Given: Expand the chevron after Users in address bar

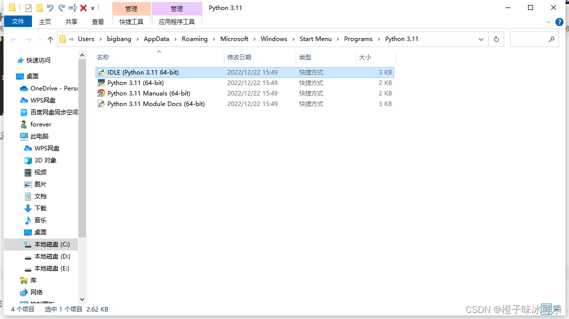Looking at the screenshot, I should pyautogui.click(x=100, y=39).
